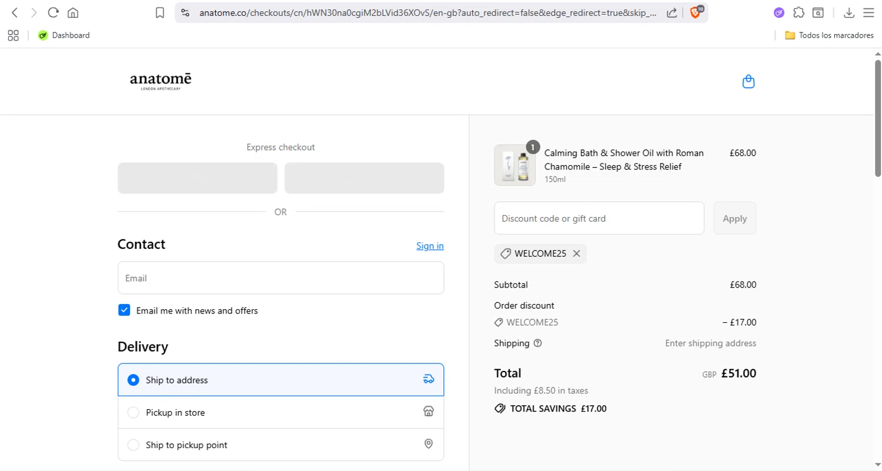This screenshot has width=882, height=471.
Task: Remove the WELCOME25 discount code
Action: pos(576,253)
